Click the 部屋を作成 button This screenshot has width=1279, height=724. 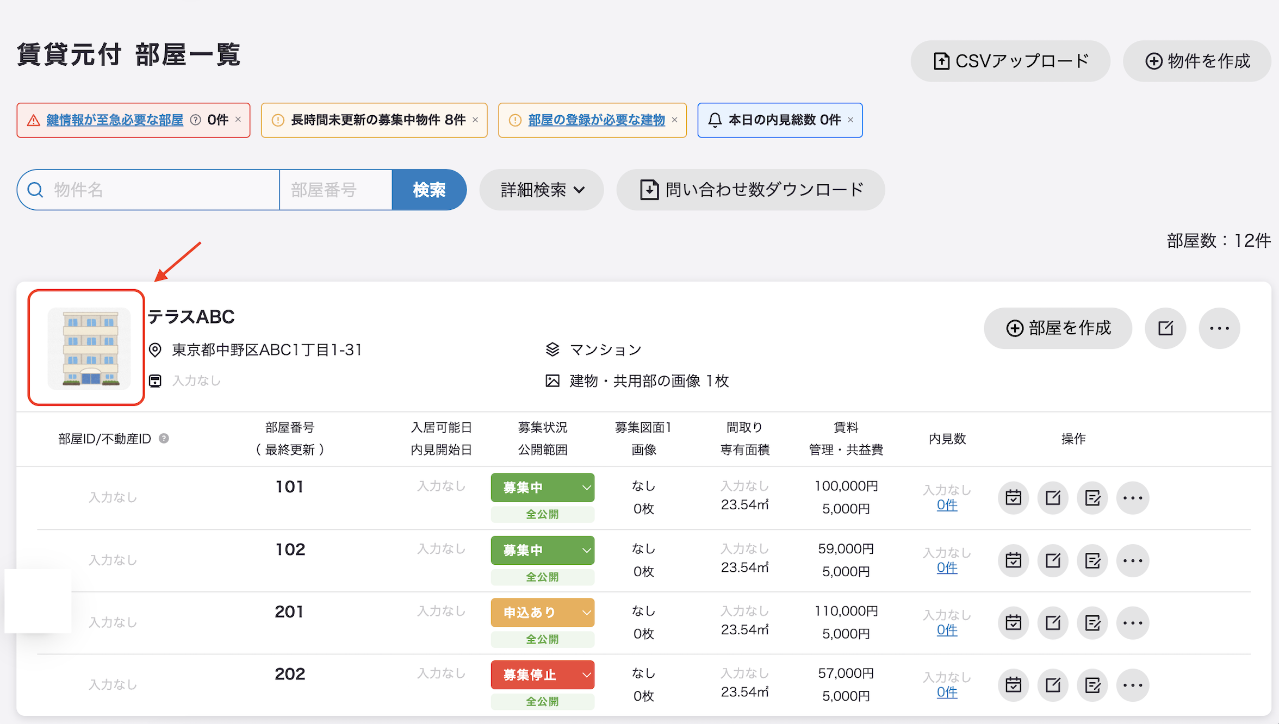1058,328
